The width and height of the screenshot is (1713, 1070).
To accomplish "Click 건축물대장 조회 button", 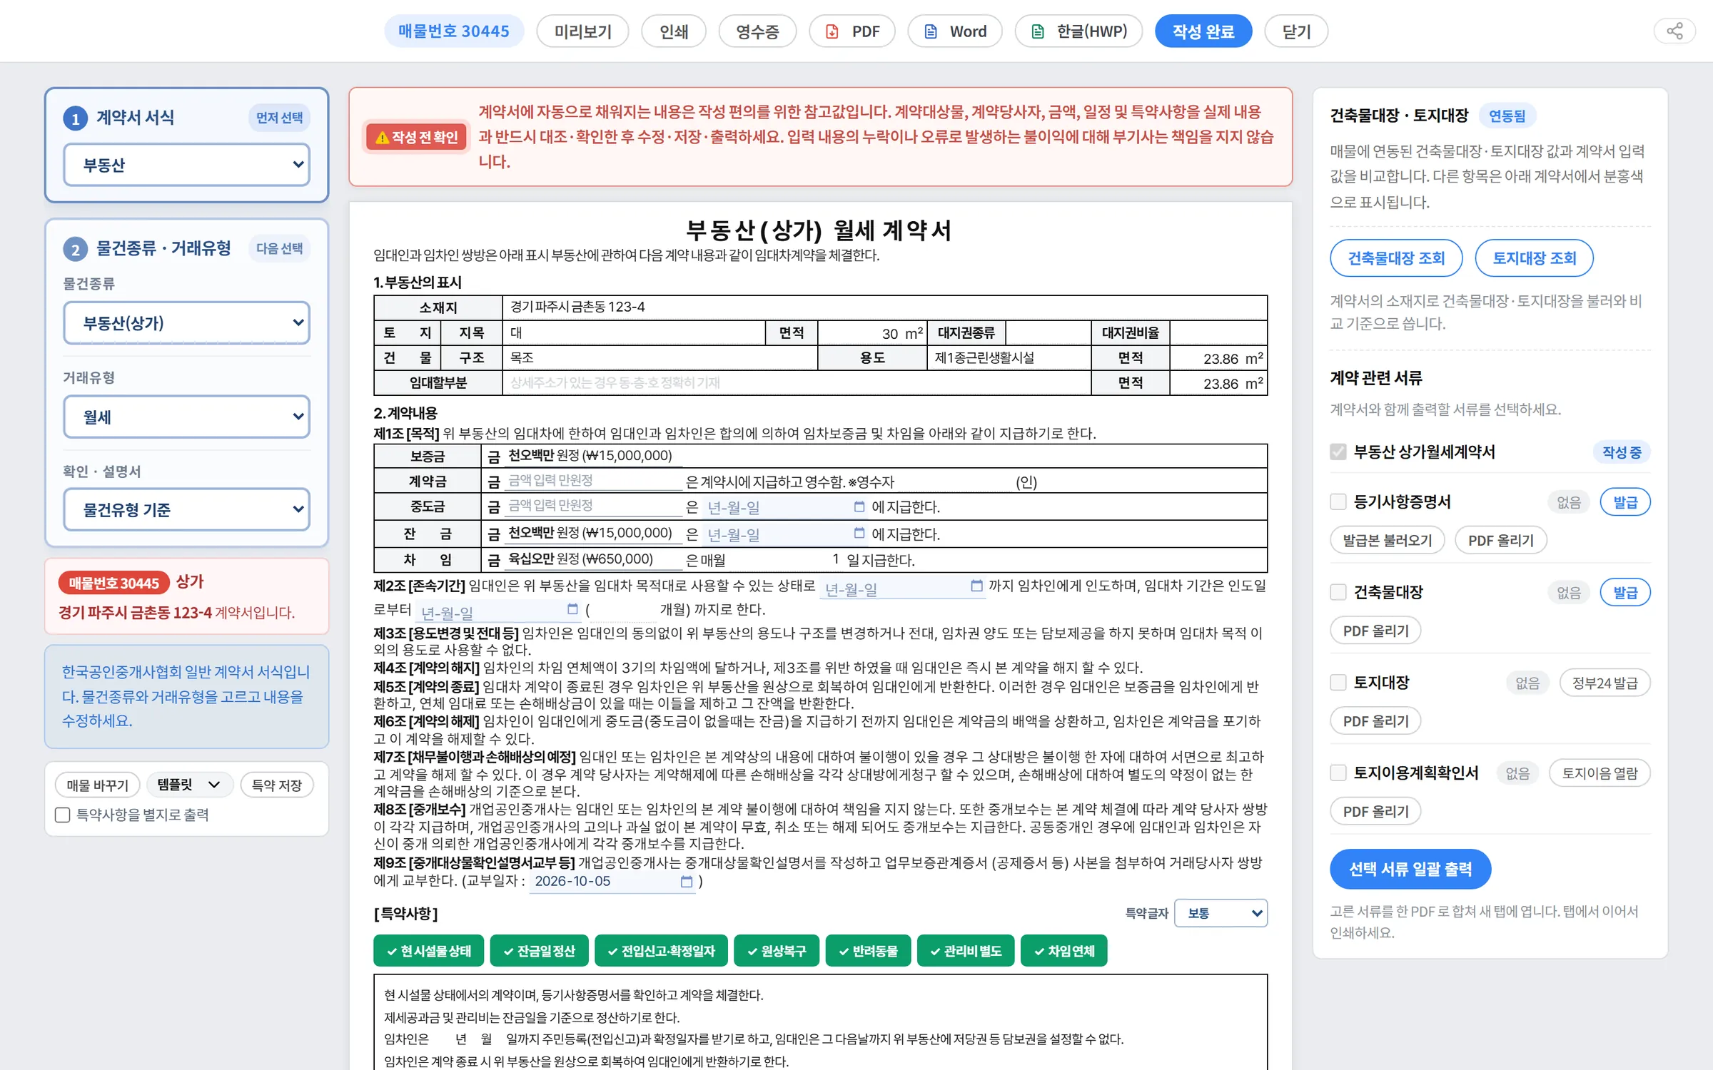I will pyautogui.click(x=1396, y=258).
